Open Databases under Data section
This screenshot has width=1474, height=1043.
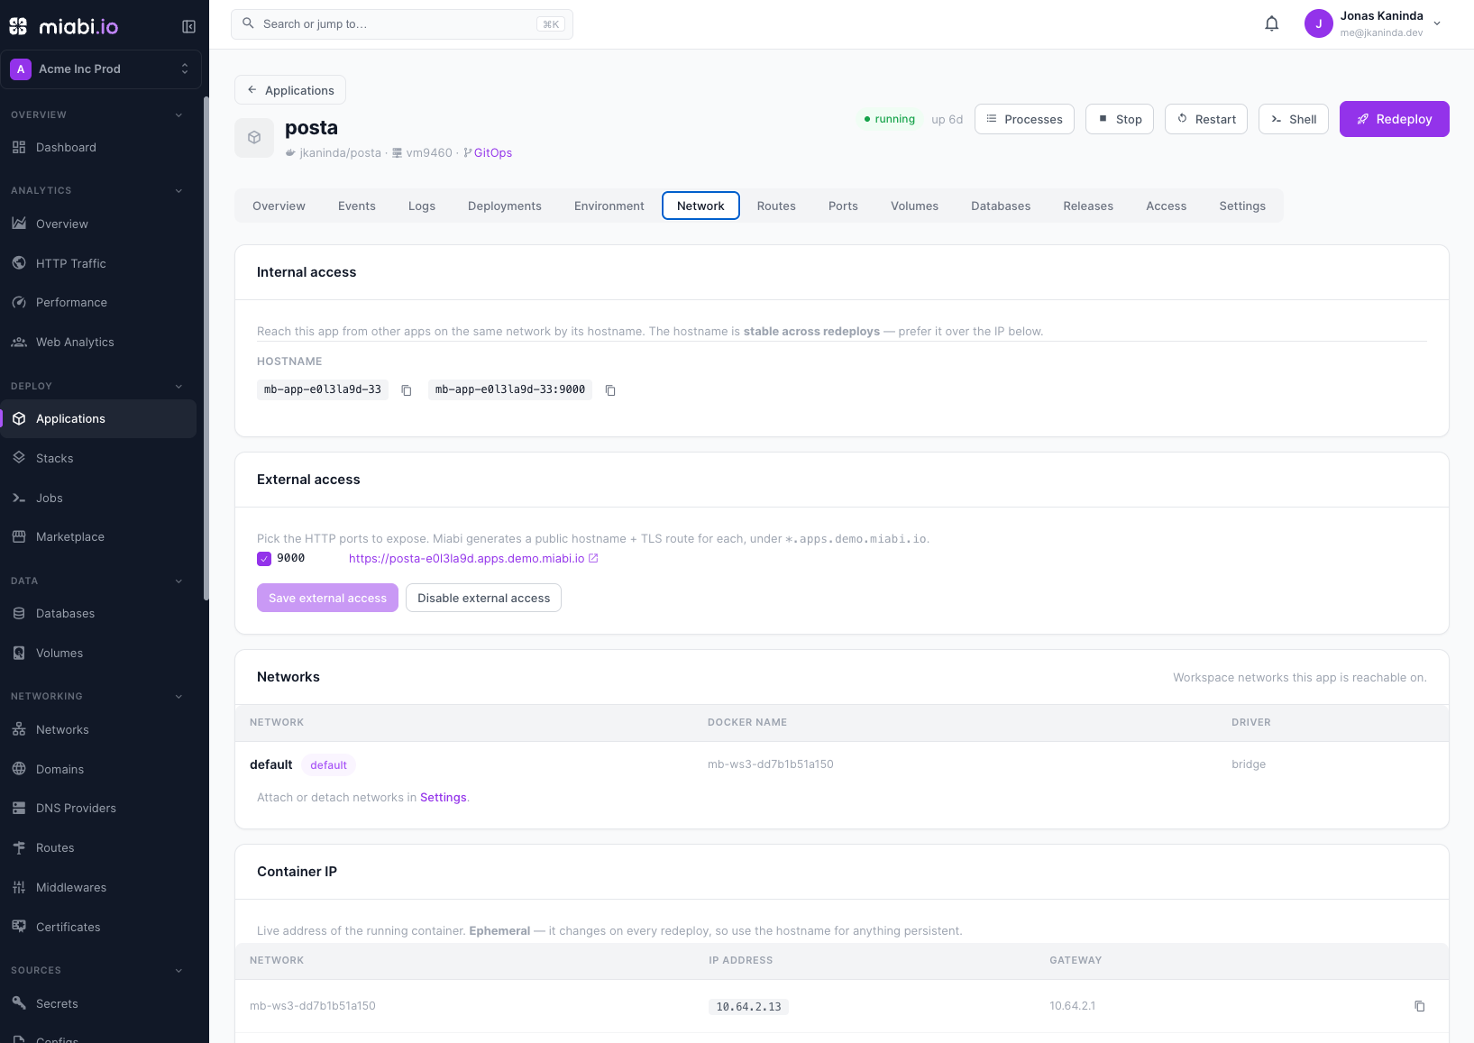[98, 614]
